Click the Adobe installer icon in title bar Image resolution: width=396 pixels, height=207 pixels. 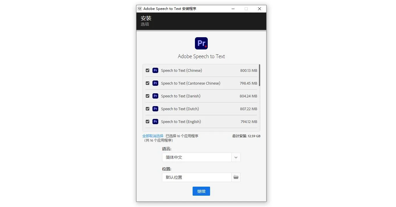140,9
